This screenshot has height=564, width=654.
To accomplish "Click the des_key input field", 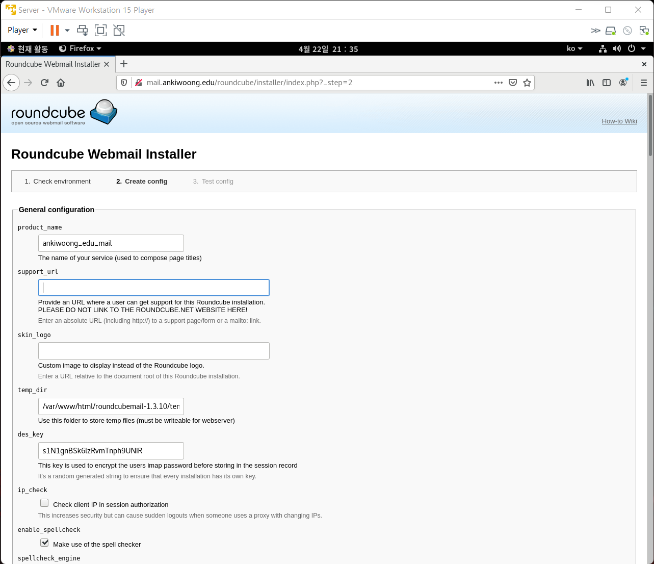I will pyautogui.click(x=111, y=451).
